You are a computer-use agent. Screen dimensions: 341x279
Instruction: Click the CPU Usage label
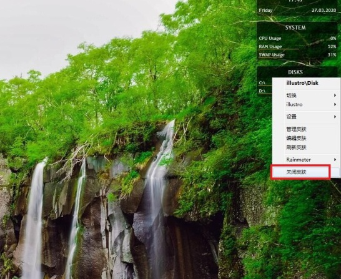point(270,39)
